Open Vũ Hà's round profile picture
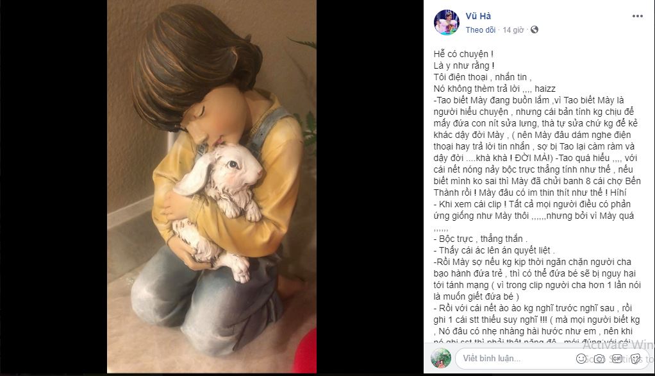The height and width of the screenshot is (376, 655). (x=447, y=22)
